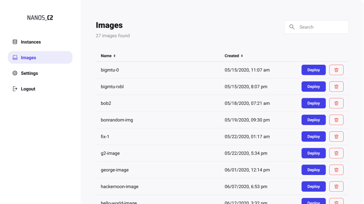364x204 pixels.
Task: Select Images in the sidebar
Action: (x=40, y=57)
